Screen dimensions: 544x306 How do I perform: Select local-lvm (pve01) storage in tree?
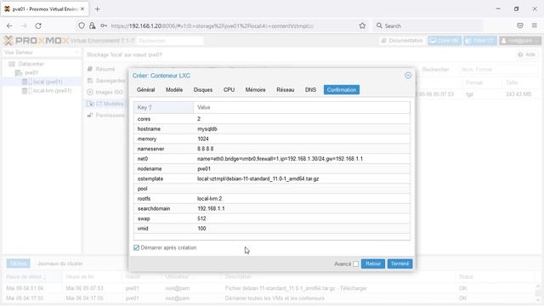pyautogui.click(x=52, y=91)
